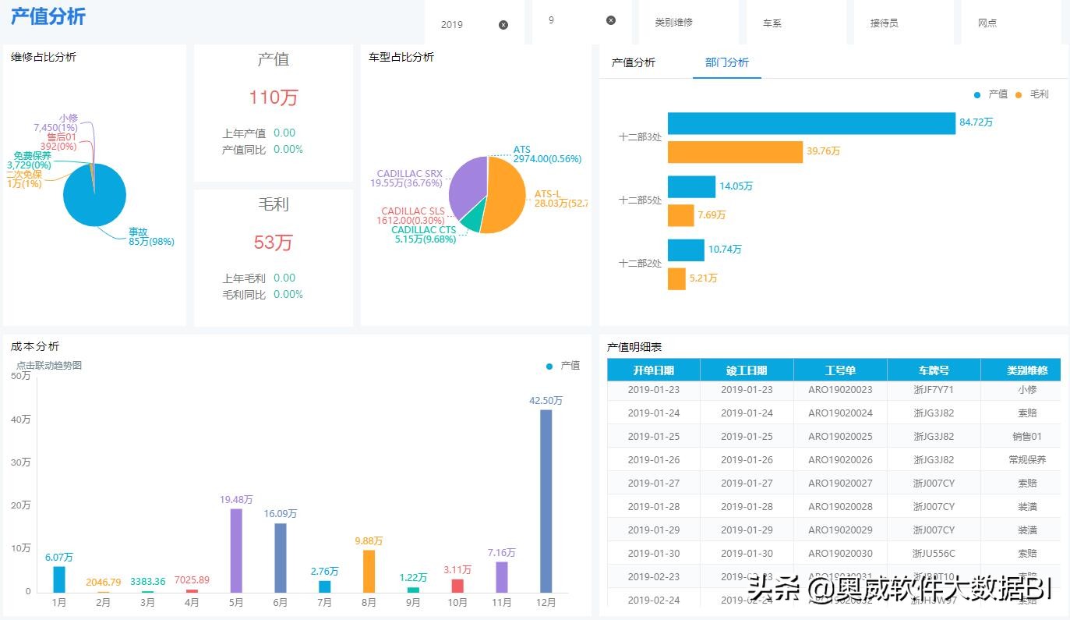Click the ATS 2974.00(0.56%) pie label

547,154
